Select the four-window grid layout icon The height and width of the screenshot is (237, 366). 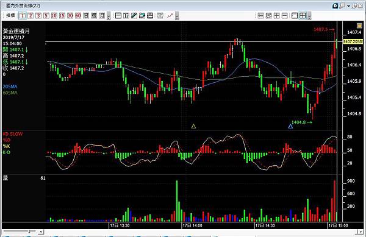point(303,16)
